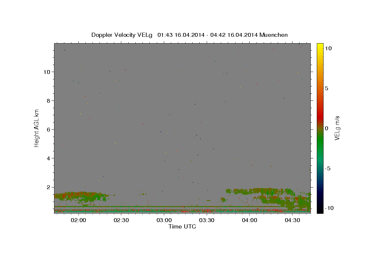Click colorbar label '10' at top
384x256 pixels.
coord(328,48)
